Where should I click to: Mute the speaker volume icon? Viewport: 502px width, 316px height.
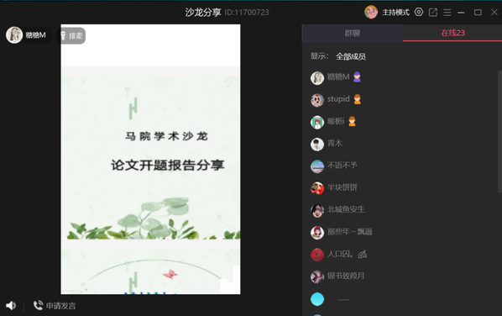11,305
